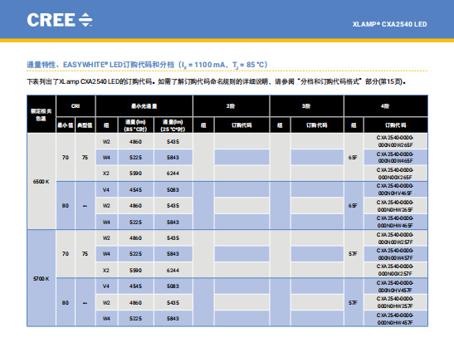
Task: Click the CREE logo in header
Action: coord(60,20)
